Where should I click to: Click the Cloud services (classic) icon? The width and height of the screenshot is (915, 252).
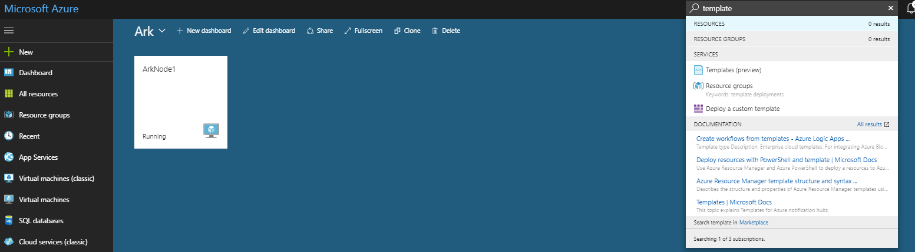[x=9, y=241]
